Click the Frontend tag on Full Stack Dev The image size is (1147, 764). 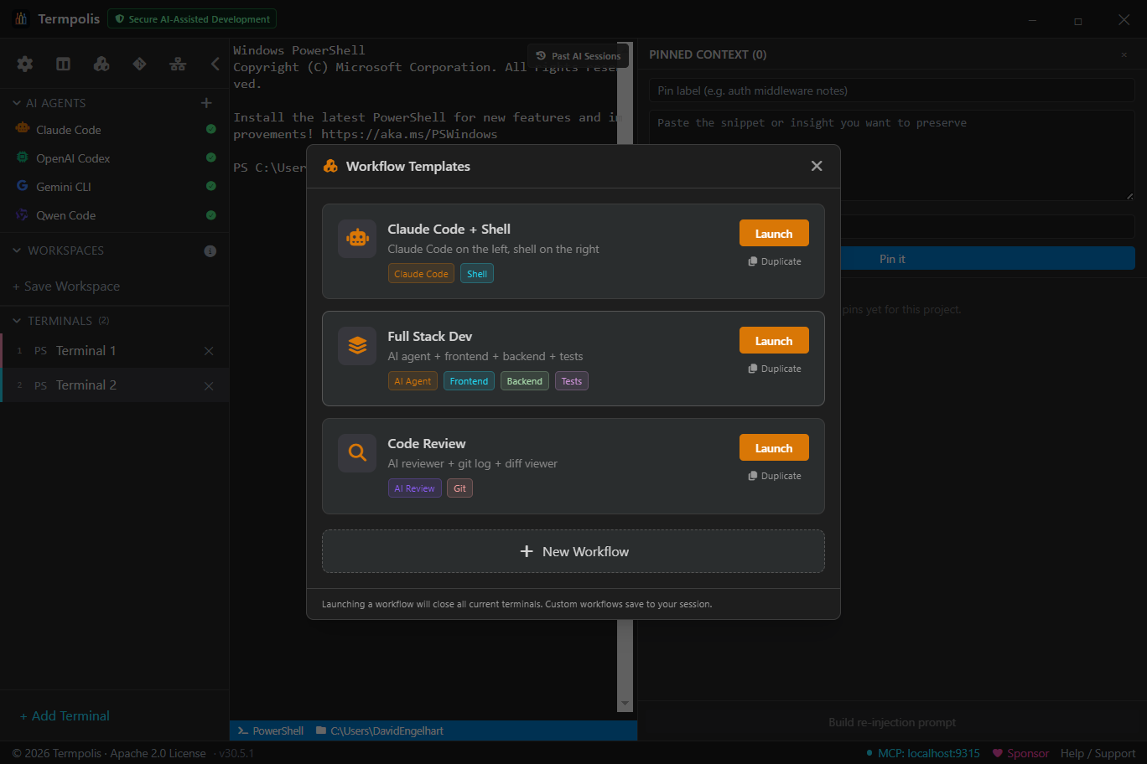click(469, 381)
